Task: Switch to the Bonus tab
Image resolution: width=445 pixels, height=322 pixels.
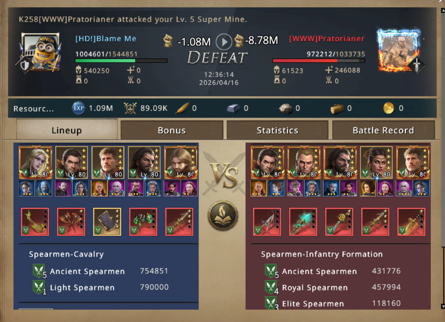Action: [172, 130]
